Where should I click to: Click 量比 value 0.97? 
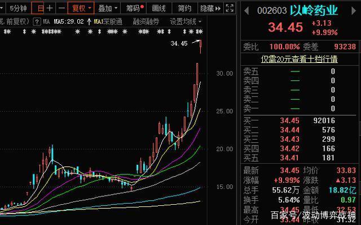pos(349,200)
